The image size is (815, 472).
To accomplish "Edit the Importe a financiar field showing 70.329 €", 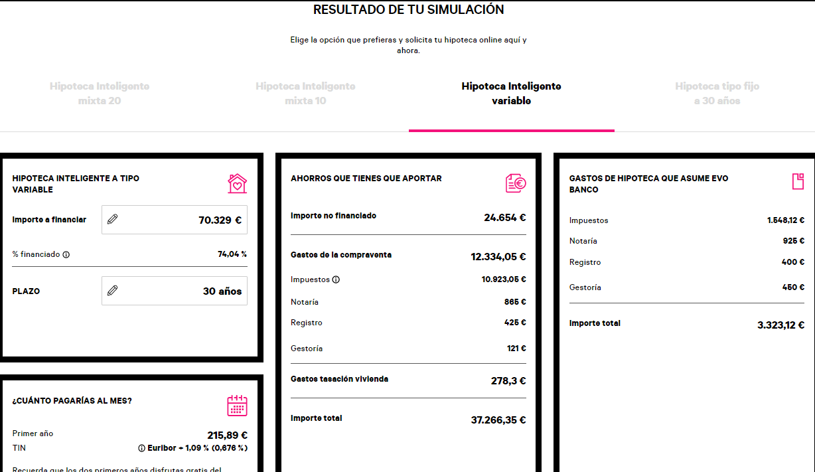I will 175,220.
